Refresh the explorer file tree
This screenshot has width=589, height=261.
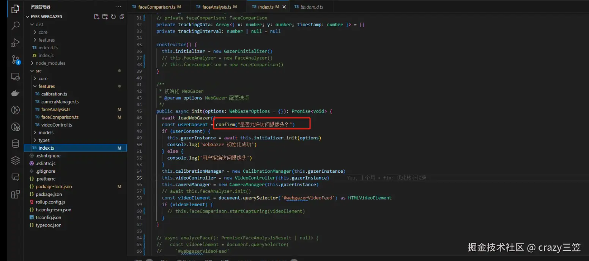113,17
